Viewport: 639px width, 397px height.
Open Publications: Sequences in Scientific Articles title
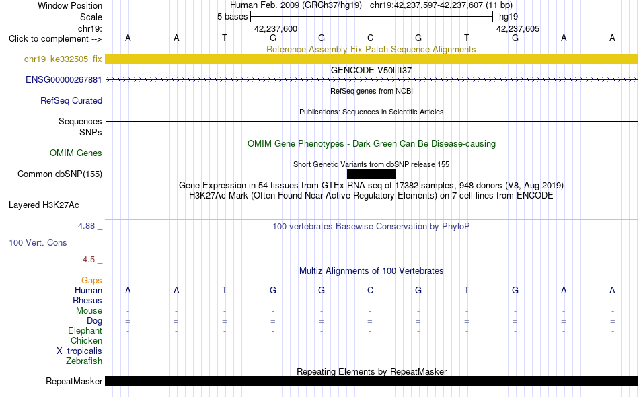click(371, 112)
